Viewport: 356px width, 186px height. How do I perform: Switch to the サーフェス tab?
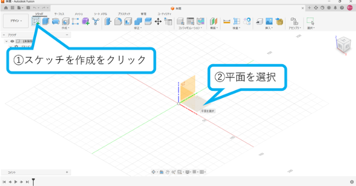pos(59,14)
